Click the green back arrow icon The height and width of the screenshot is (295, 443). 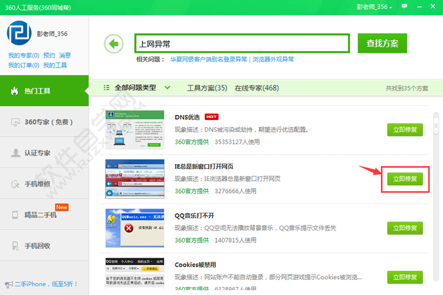(114, 44)
